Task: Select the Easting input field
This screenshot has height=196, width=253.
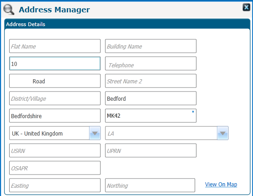Action: pyautogui.click(x=55, y=185)
